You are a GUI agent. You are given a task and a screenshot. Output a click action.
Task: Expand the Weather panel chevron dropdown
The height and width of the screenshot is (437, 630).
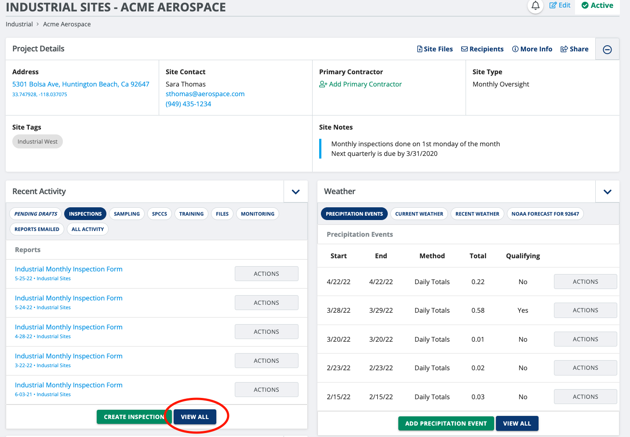coord(608,191)
